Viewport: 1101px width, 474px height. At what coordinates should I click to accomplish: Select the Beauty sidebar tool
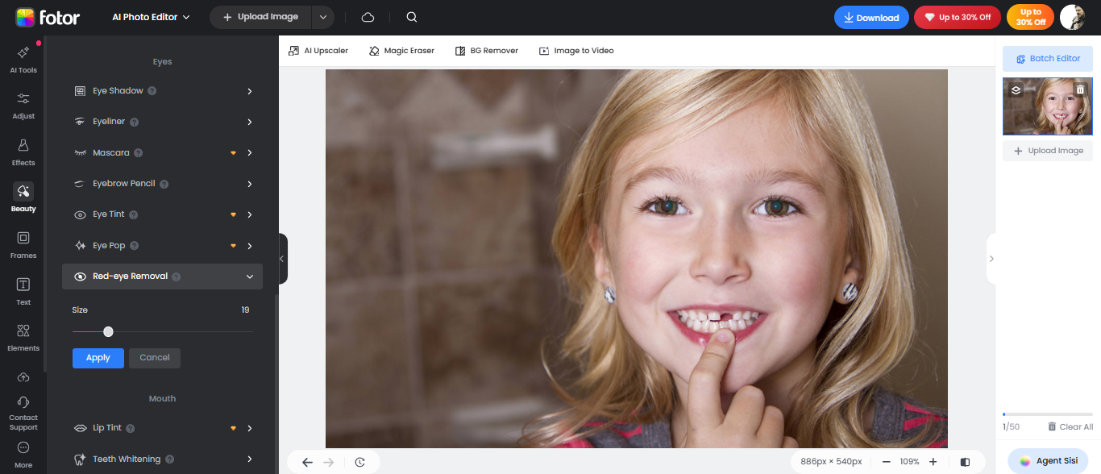23,198
